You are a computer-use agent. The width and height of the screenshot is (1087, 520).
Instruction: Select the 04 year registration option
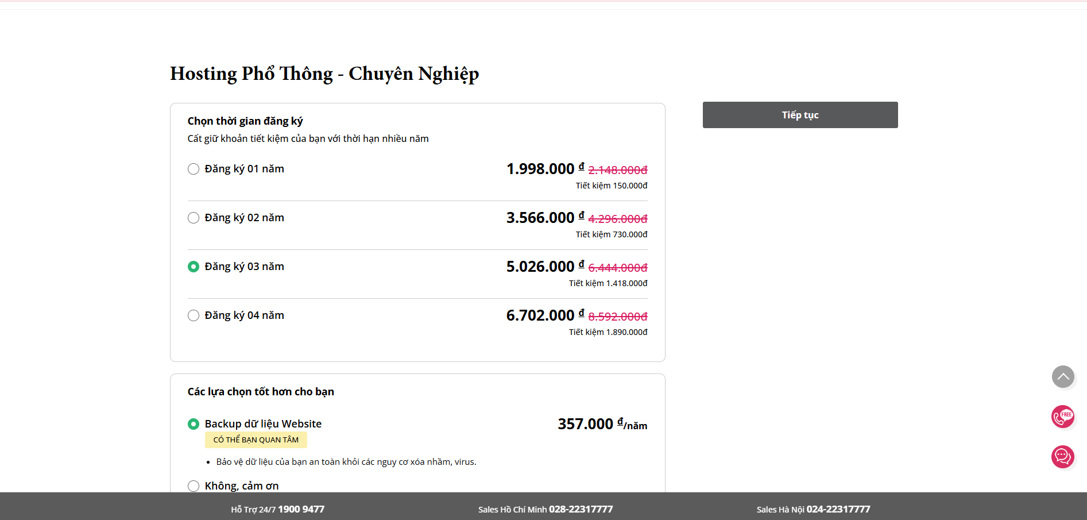(194, 315)
